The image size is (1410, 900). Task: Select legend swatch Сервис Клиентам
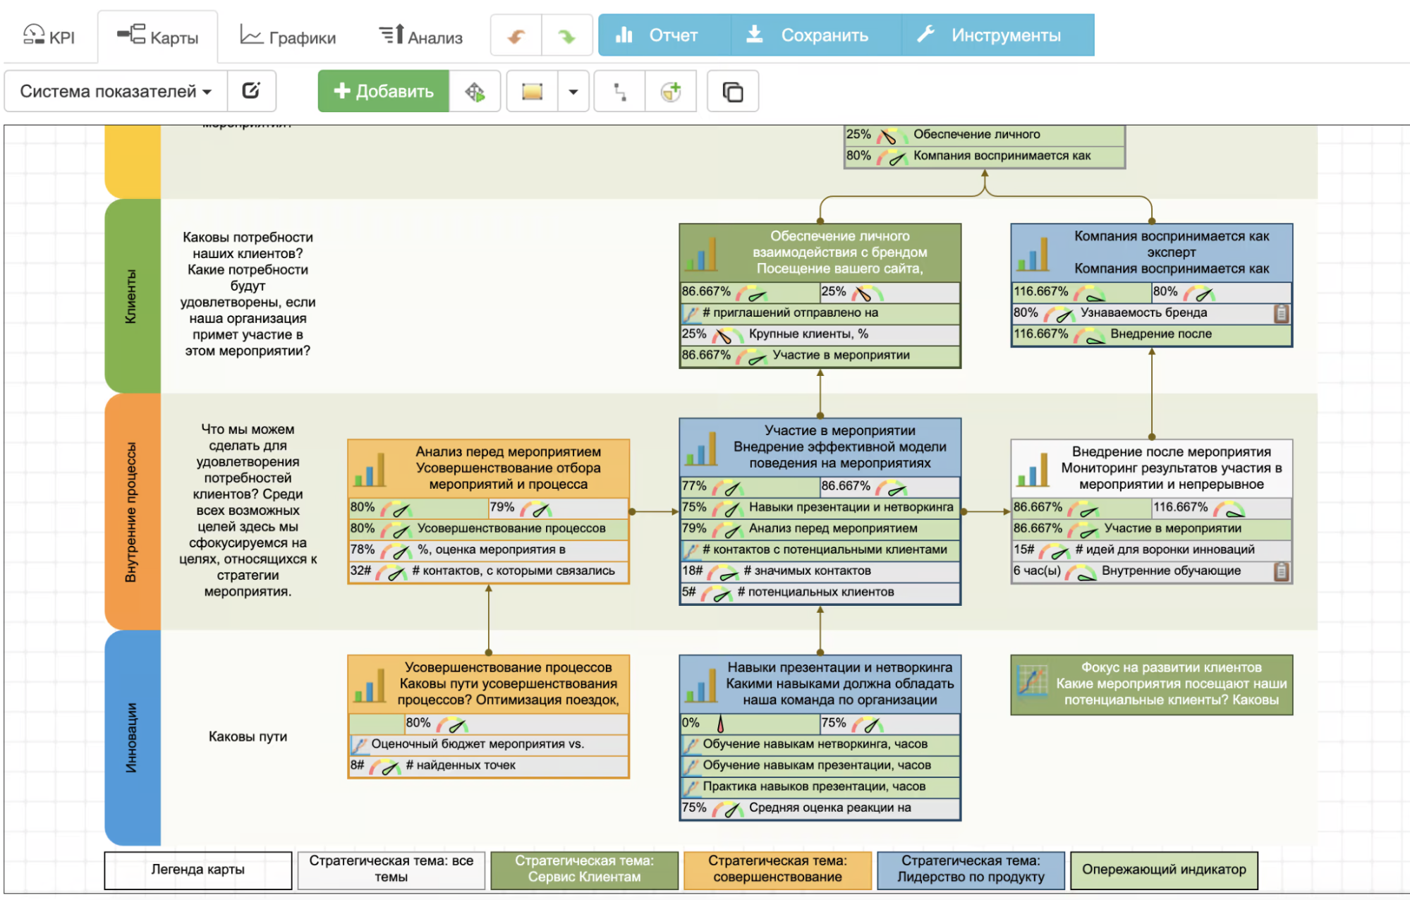point(585,870)
